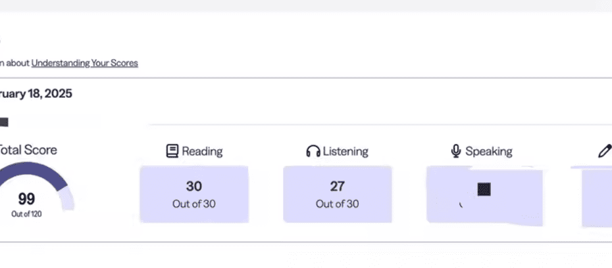The image size is (612, 268).
Task: Click Out of 30 under Listening score
Action: point(337,204)
